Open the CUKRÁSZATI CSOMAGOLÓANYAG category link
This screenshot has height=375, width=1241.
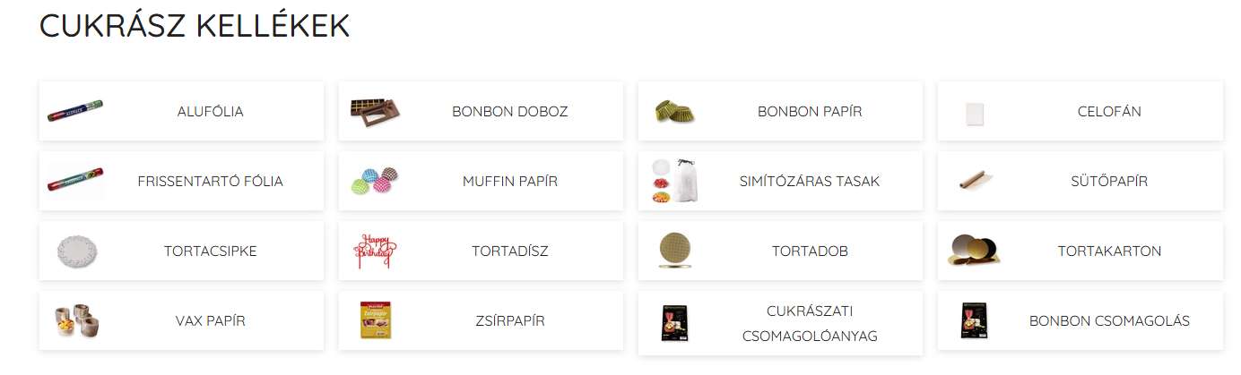pos(809,323)
